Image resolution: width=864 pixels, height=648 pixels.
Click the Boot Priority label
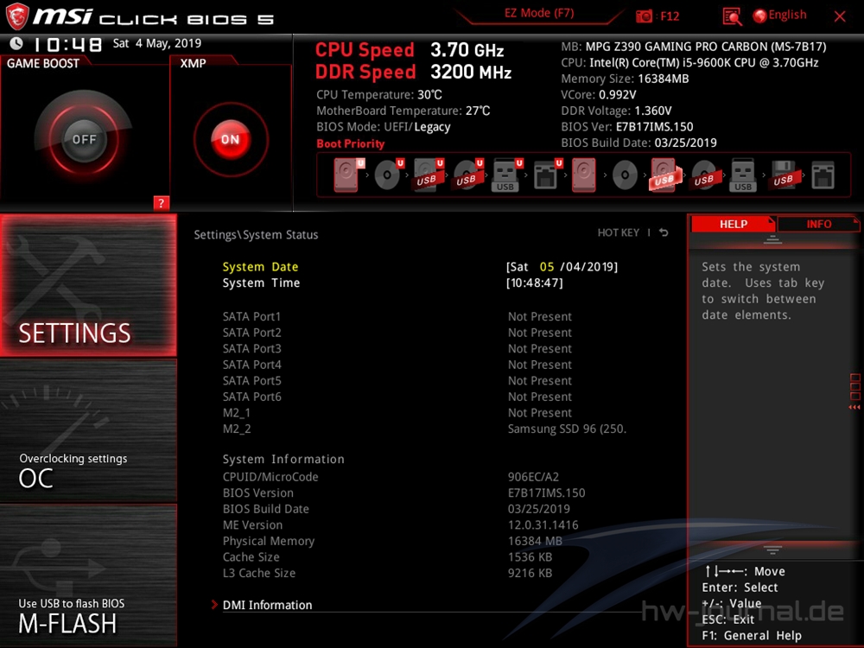click(351, 143)
